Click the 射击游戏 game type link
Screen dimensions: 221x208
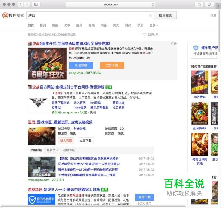coord(80,129)
